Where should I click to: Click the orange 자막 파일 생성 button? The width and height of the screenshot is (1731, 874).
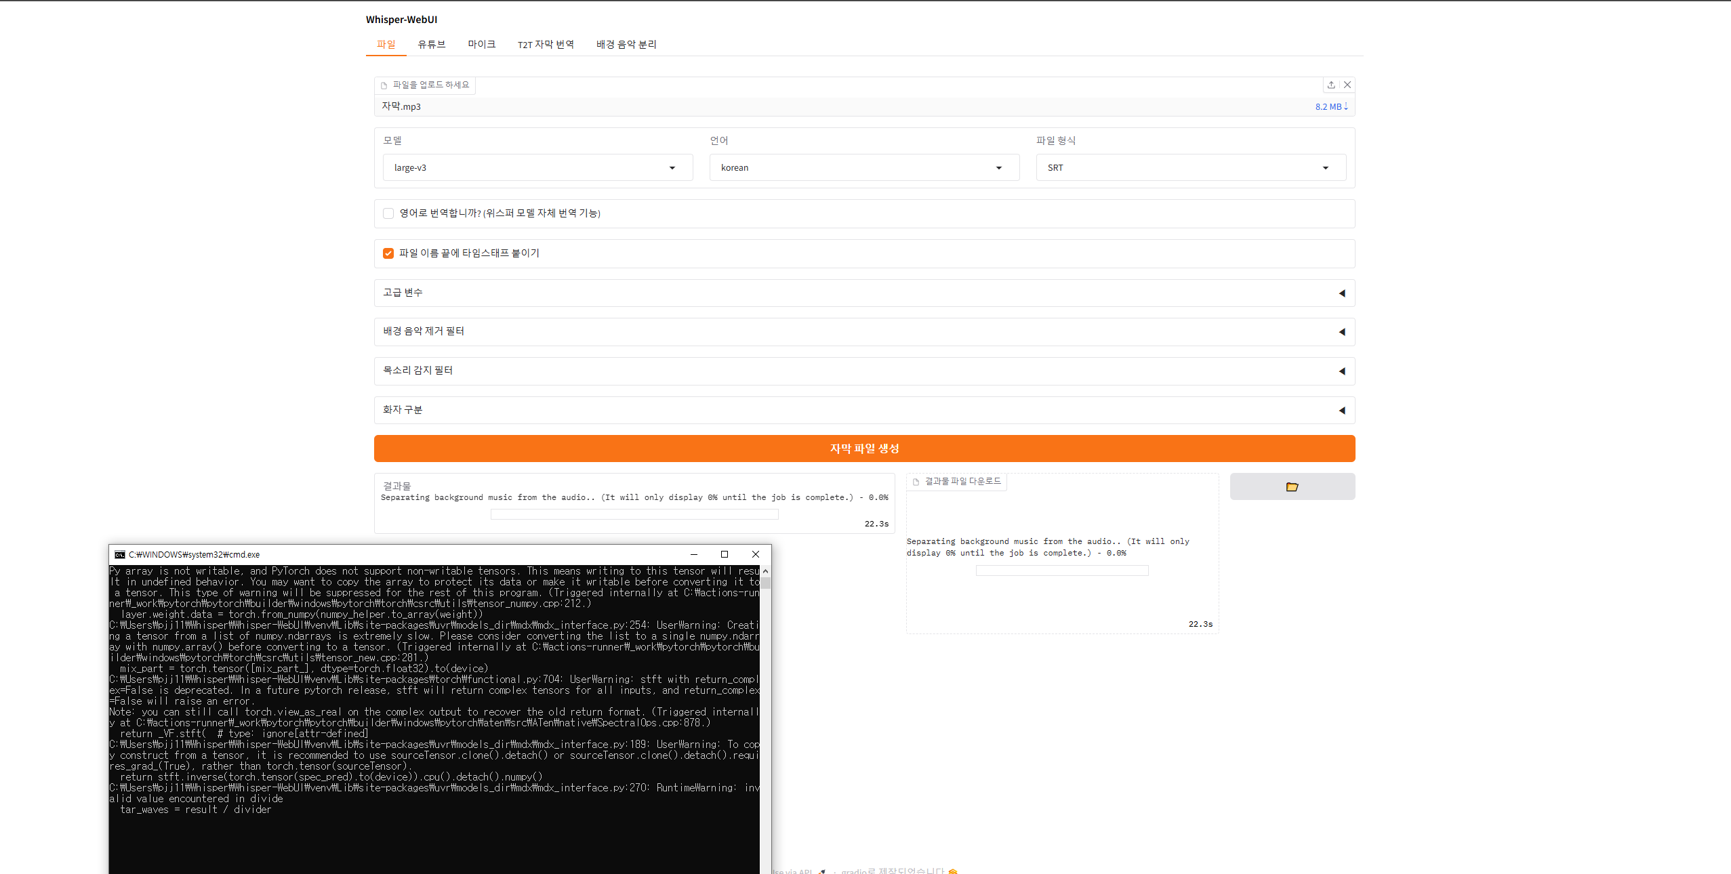(x=864, y=449)
